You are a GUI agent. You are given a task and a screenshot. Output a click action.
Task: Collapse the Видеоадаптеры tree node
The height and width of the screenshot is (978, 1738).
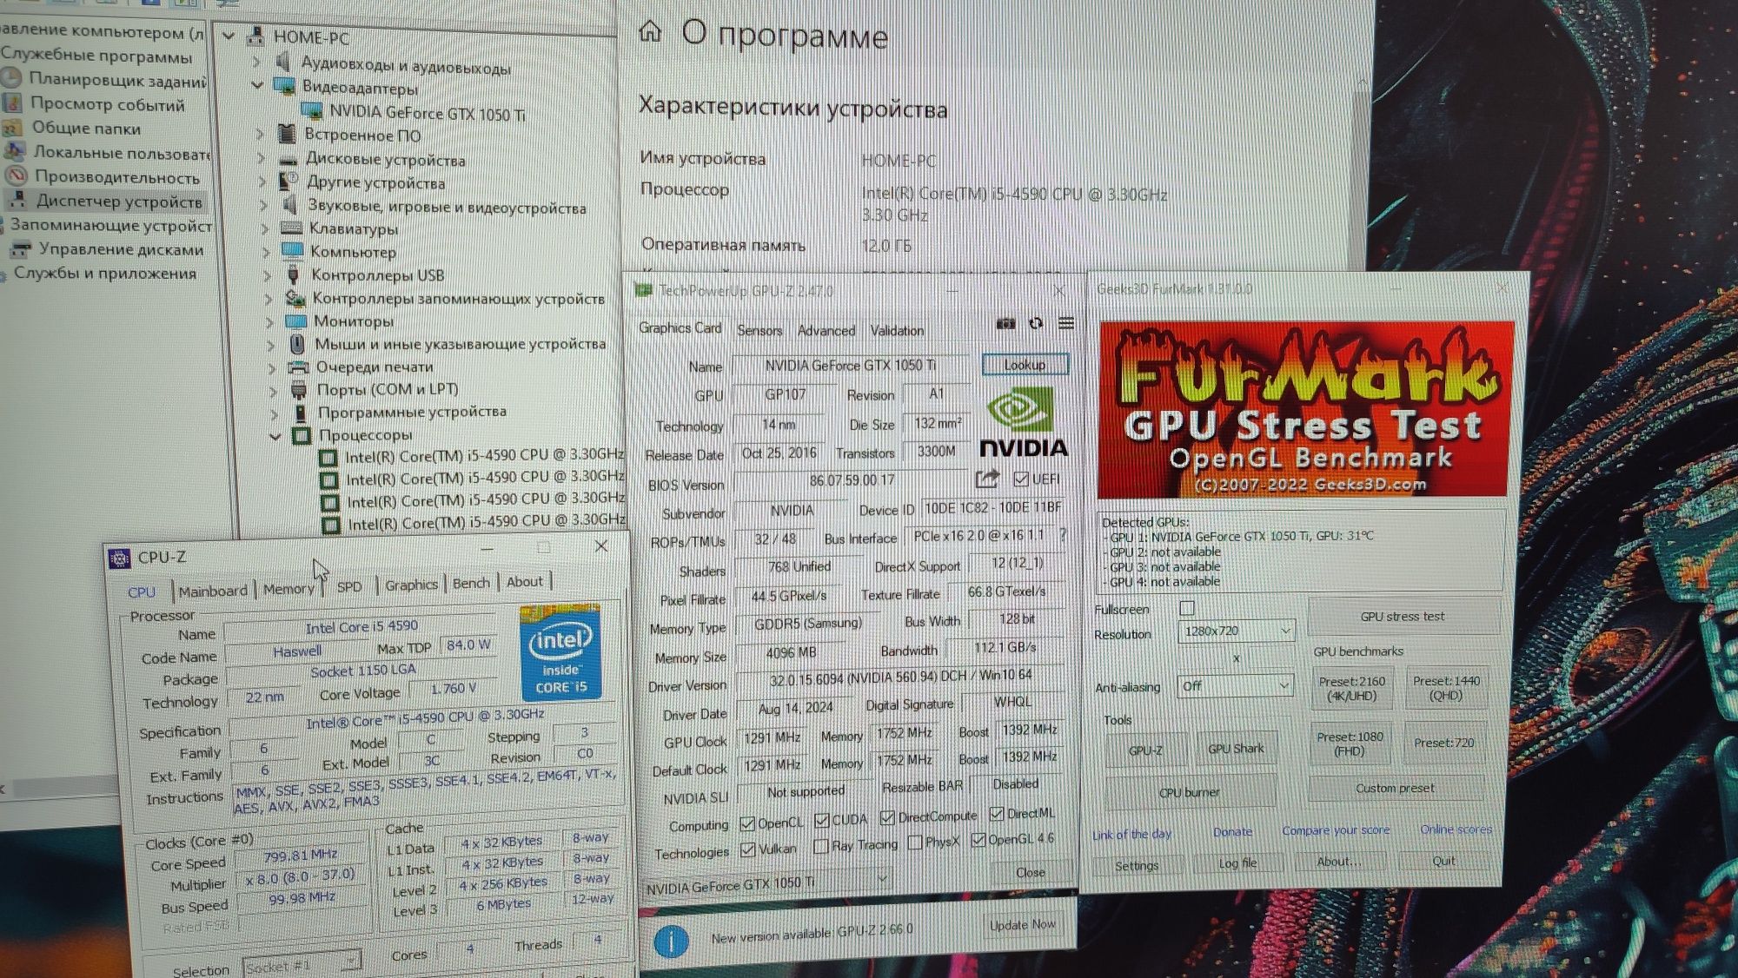[x=257, y=85]
